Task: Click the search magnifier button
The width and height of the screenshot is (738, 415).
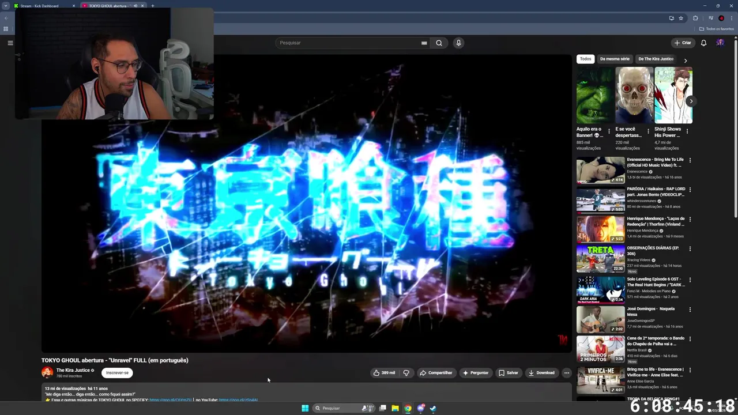Action: click(439, 43)
